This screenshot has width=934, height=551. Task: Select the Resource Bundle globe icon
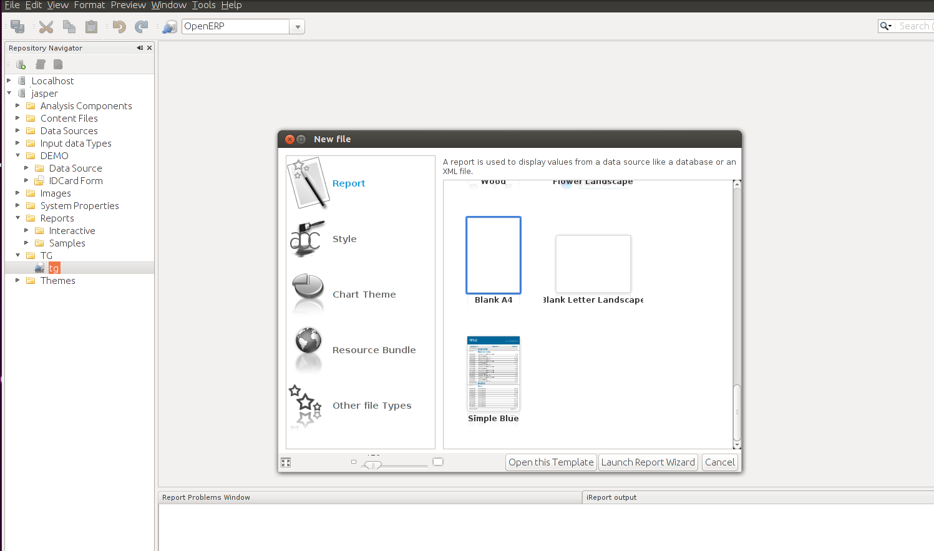coord(308,349)
